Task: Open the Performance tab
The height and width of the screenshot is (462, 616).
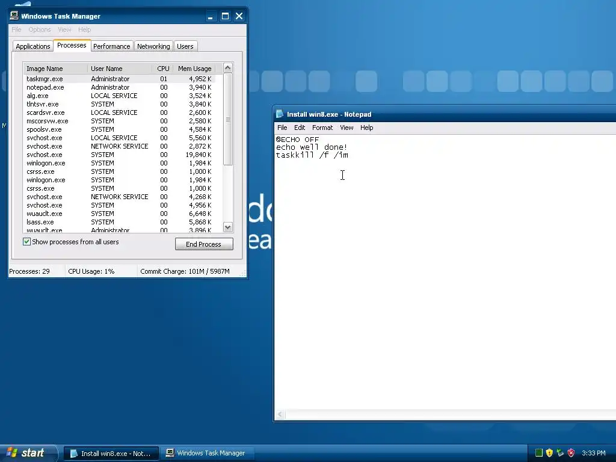Action: (111, 46)
